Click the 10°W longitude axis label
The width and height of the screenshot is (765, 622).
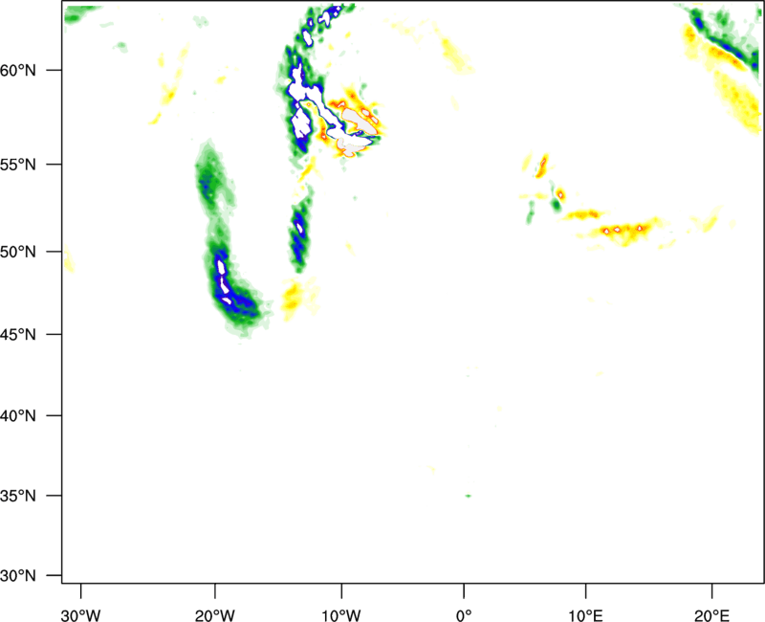(x=341, y=615)
